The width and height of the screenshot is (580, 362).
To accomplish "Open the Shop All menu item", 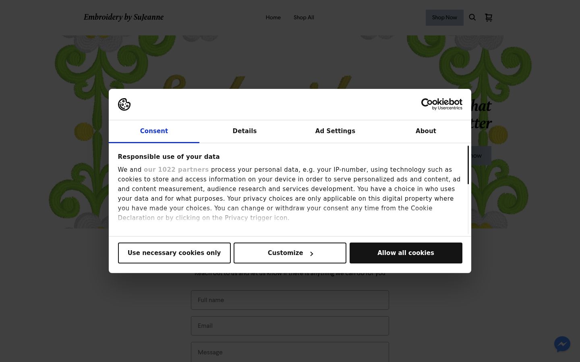I will click(x=304, y=17).
